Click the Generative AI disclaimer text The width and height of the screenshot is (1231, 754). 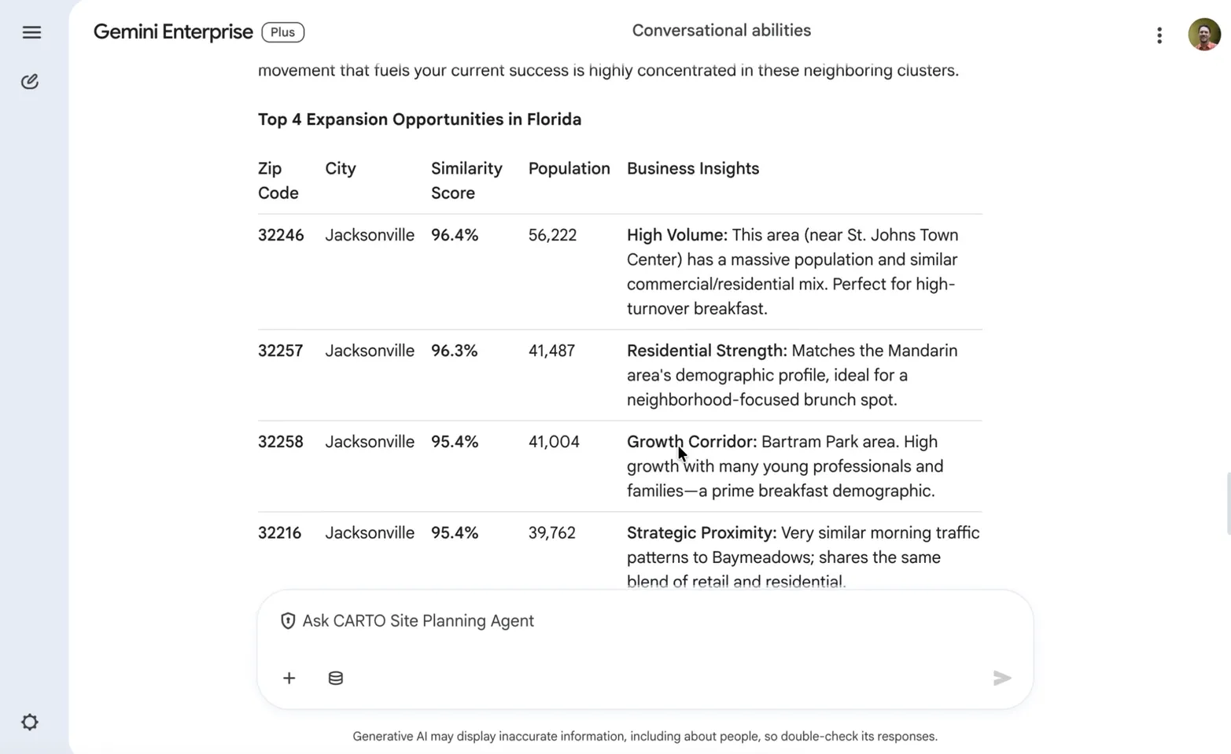pyautogui.click(x=644, y=736)
